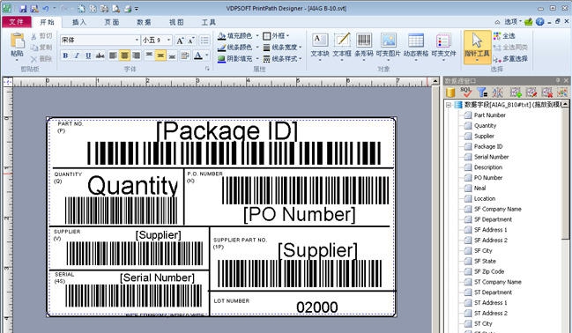Screen dimensions: 572x333
Task: Open the Line Color (线条颜色) dropdown arrow
Action: tap(256, 47)
